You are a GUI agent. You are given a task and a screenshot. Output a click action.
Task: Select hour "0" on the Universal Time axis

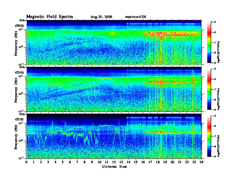click(26, 162)
